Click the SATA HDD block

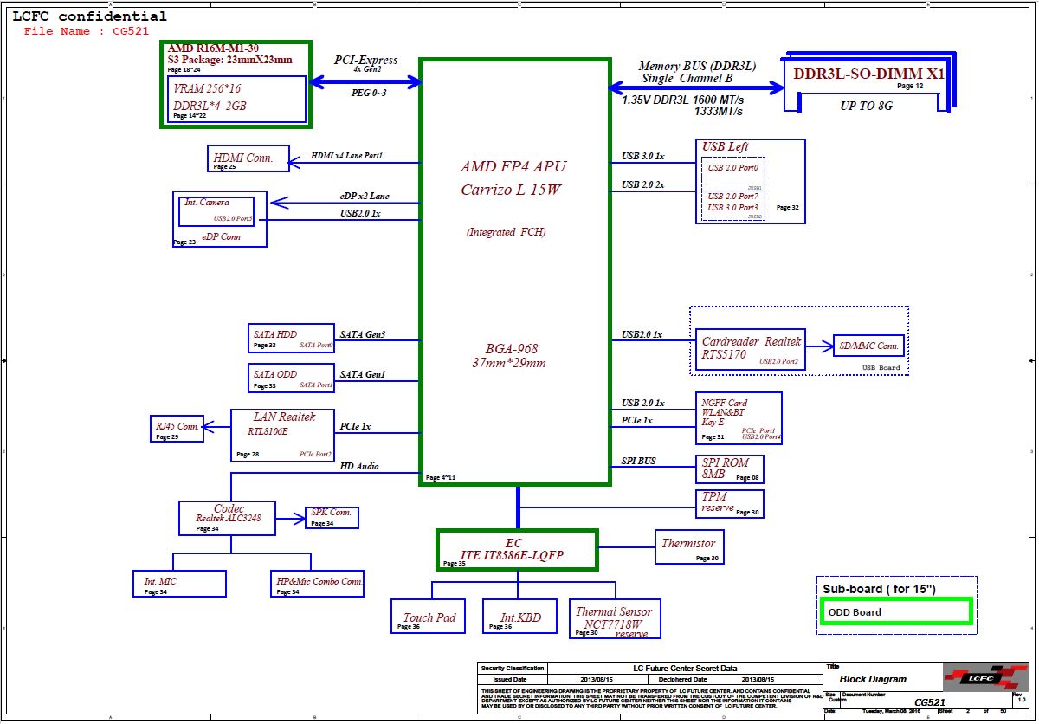[x=291, y=339]
